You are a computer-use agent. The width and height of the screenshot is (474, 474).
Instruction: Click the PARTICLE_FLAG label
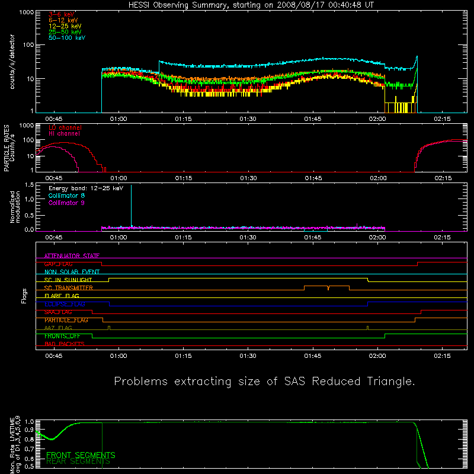pos(66,320)
